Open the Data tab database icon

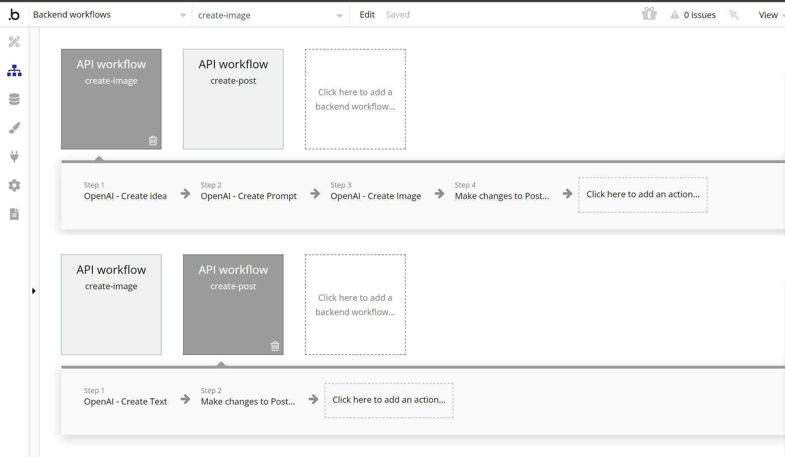(x=14, y=99)
